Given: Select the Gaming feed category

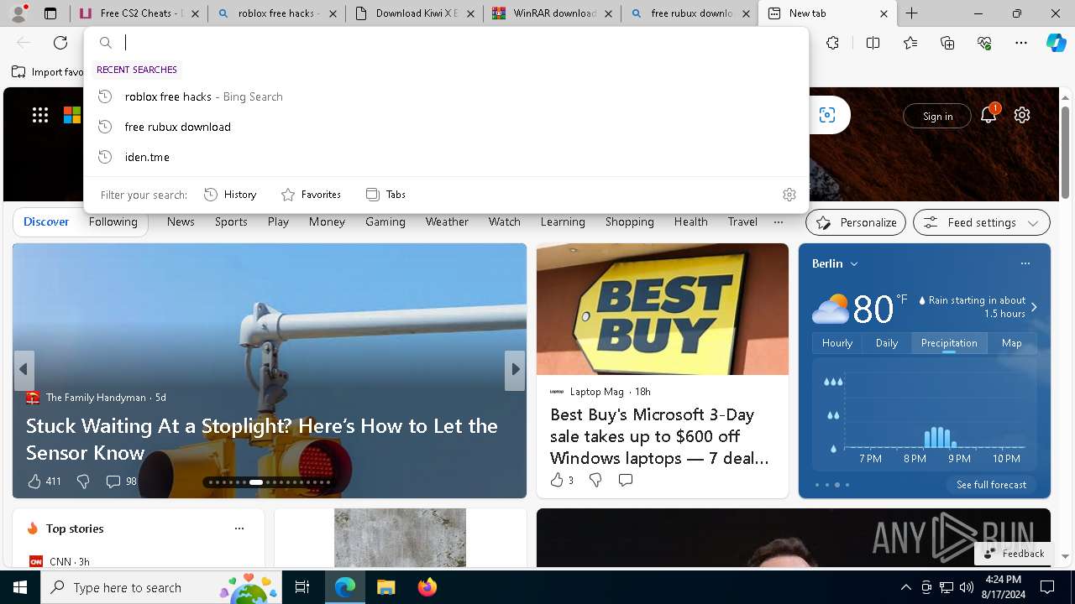Looking at the screenshot, I should click(385, 221).
